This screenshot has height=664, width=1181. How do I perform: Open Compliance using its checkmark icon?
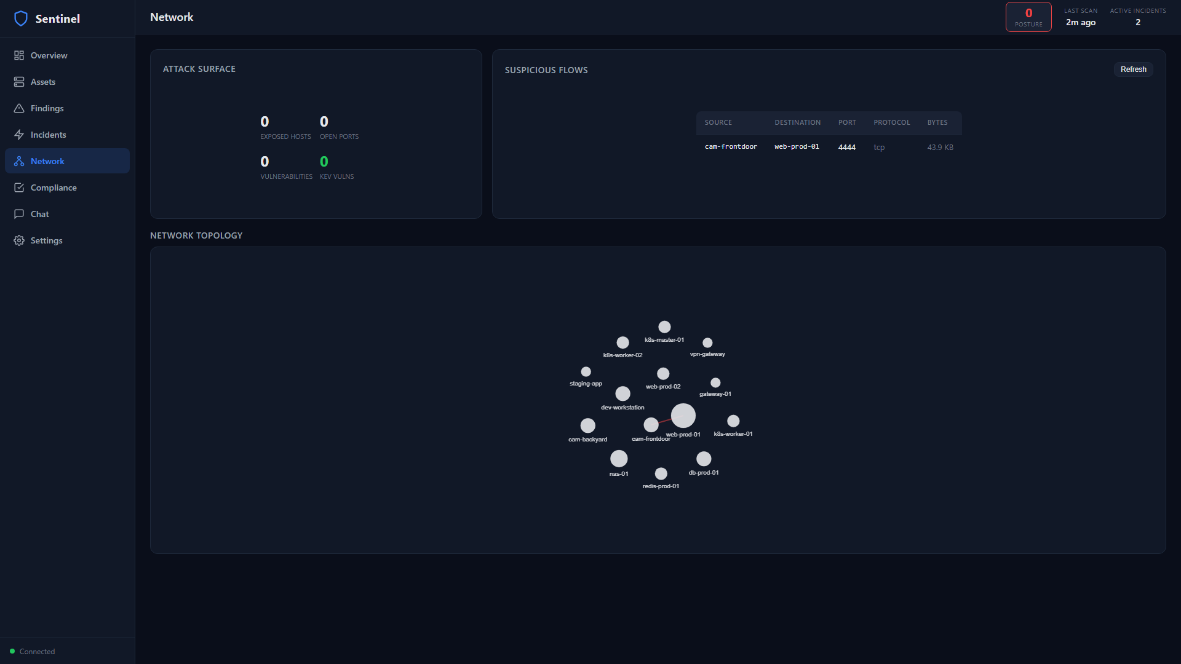coord(19,188)
